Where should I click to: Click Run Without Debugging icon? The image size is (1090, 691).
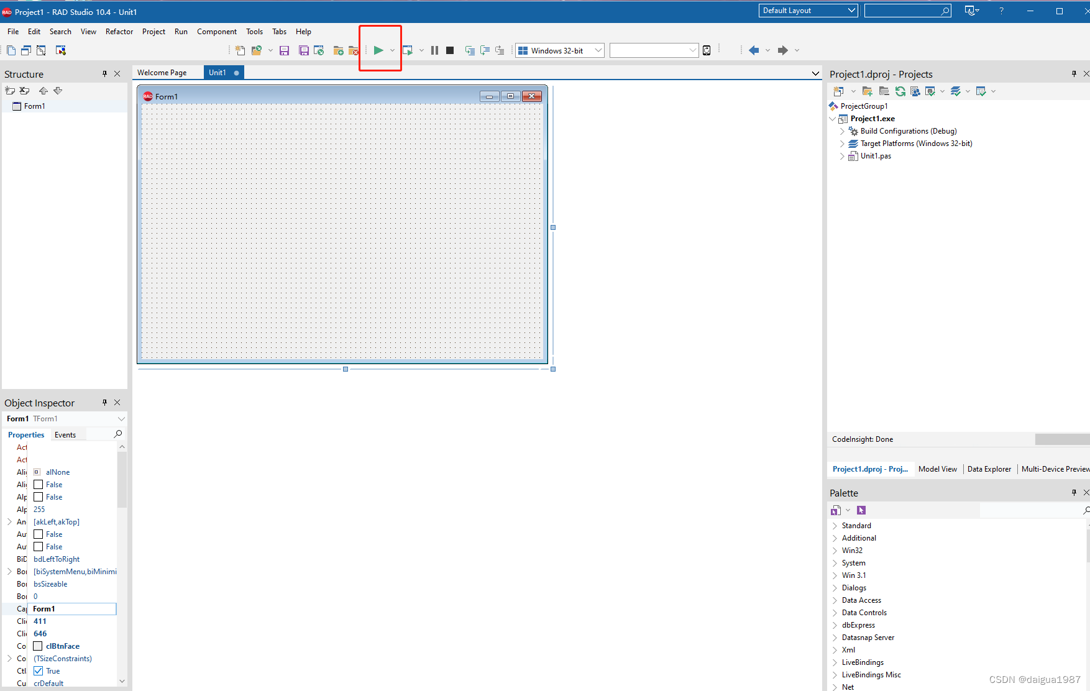(x=408, y=50)
